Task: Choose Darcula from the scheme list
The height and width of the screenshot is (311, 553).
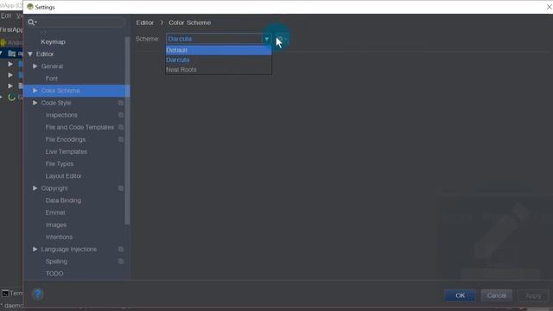Action: coord(219,60)
